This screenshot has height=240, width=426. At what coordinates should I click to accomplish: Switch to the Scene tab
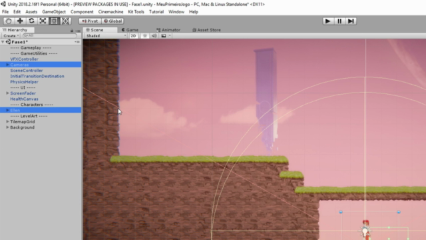[x=100, y=30]
